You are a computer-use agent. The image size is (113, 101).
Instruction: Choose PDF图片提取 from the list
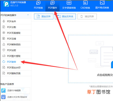[16, 56]
